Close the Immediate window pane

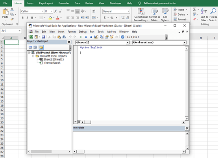(187, 128)
